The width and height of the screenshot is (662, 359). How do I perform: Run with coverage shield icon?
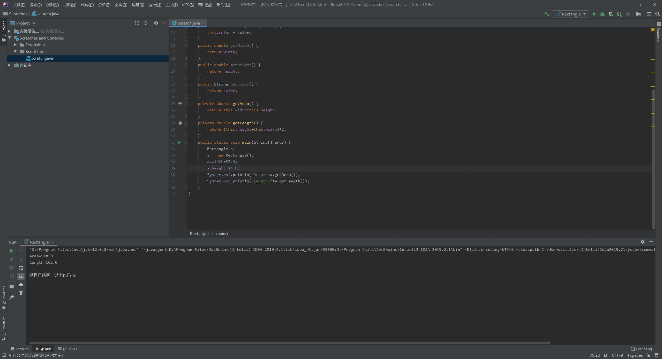pos(611,14)
